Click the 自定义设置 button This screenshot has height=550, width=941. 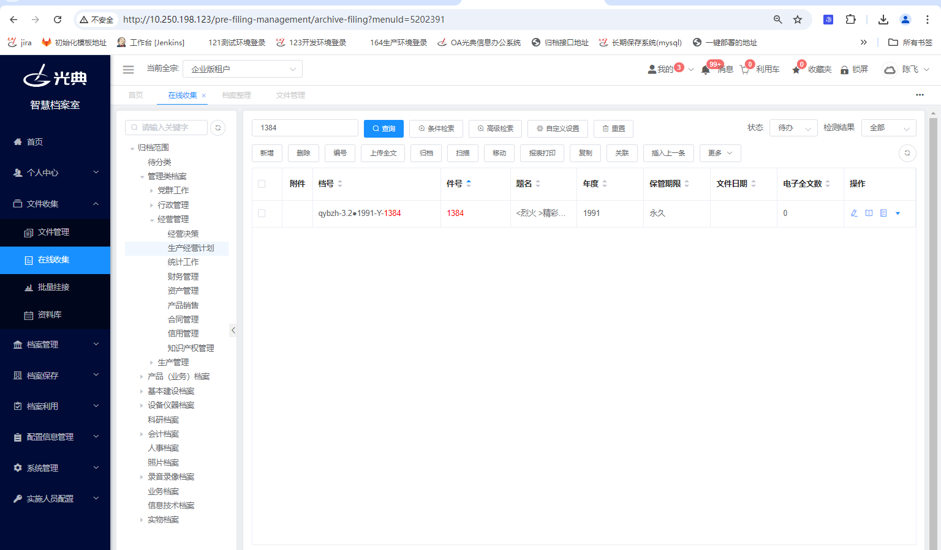[557, 128]
